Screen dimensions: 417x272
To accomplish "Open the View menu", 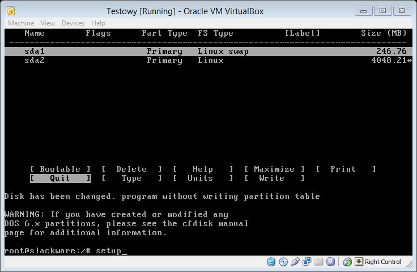I will 48,23.
